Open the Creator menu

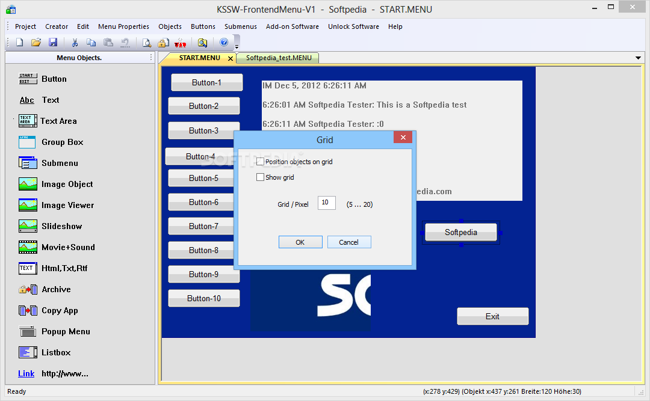(x=57, y=26)
